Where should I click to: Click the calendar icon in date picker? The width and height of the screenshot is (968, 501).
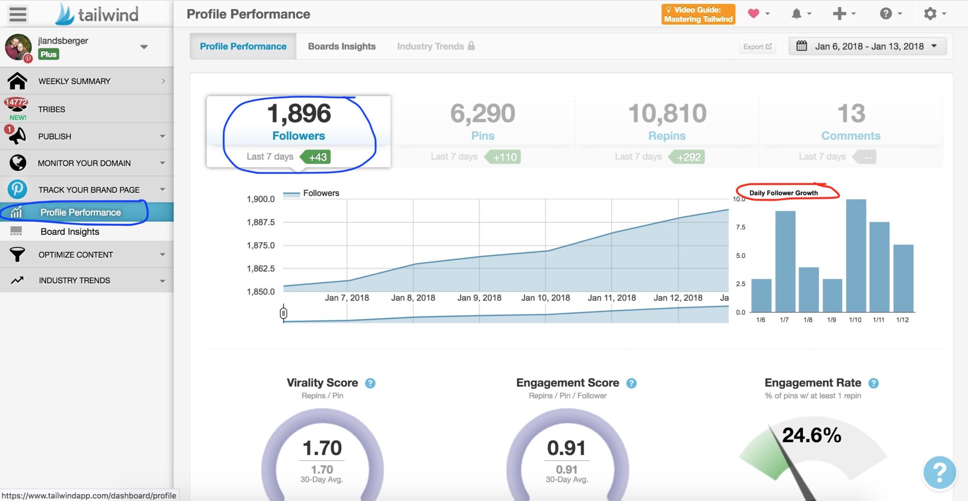tap(802, 46)
